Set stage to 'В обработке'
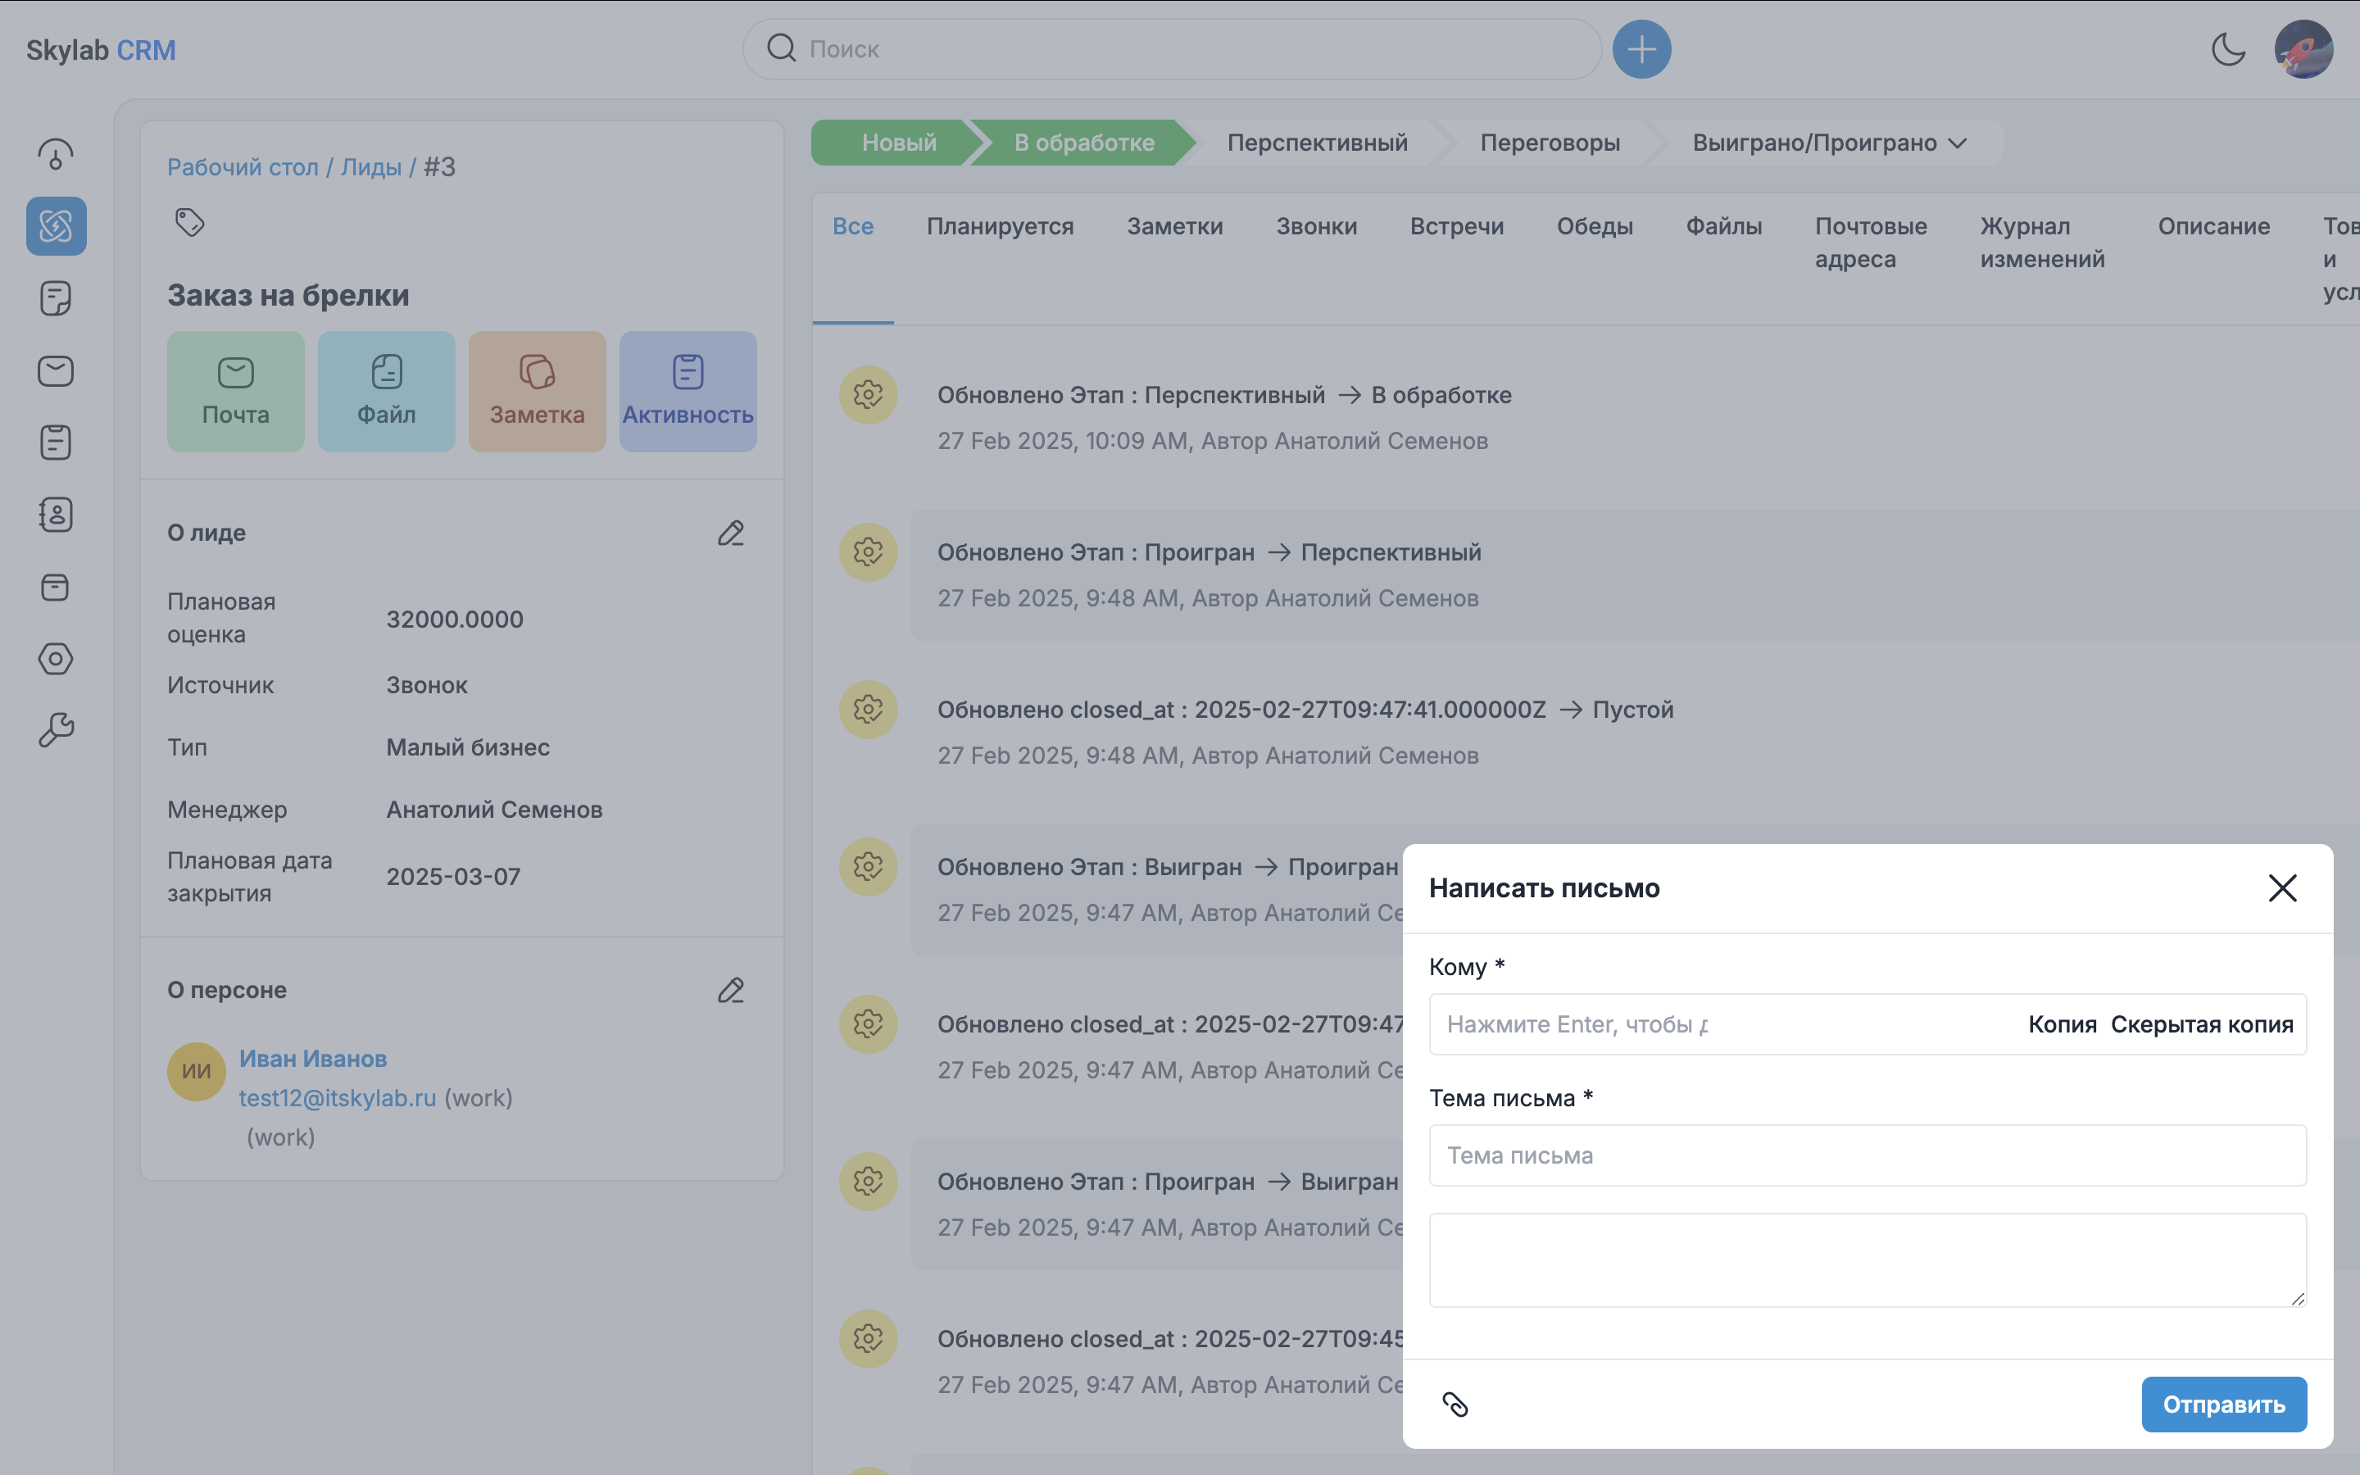The height and width of the screenshot is (1475, 2360). tap(1083, 143)
